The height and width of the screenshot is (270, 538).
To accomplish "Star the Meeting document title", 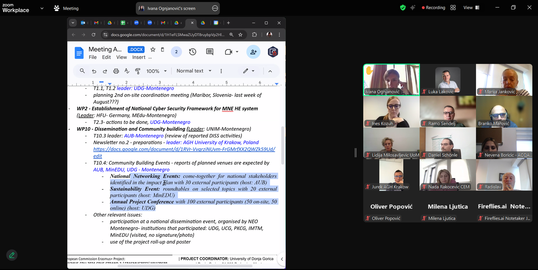I will coord(153,49).
